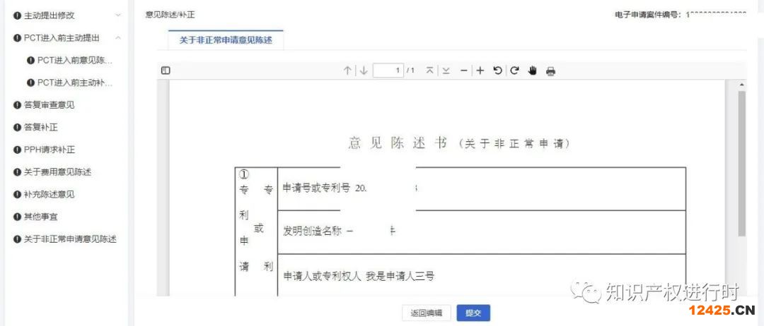
Task: Collapse the PCT进入前主动提出 menu chevron
Action: [117, 37]
